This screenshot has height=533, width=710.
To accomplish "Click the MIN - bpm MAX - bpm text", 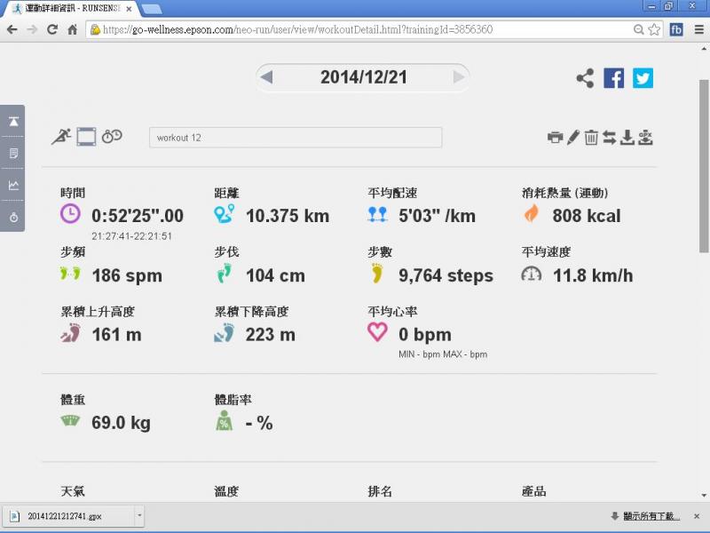I will (x=443, y=354).
